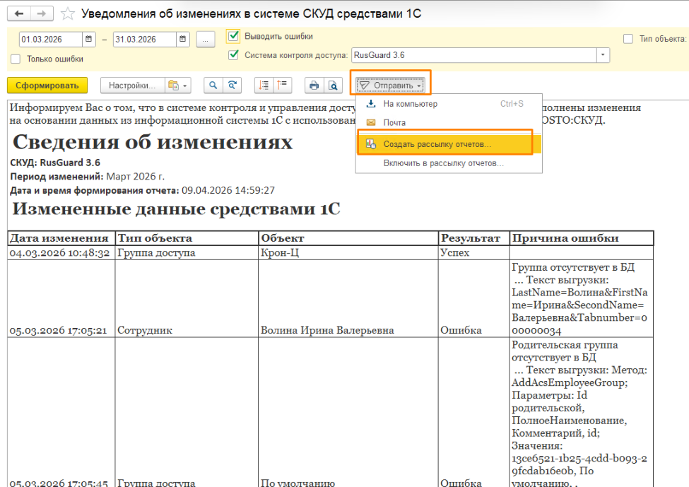Open calendar for start date 01.03.2026
The width and height of the screenshot is (689, 487).
pos(89,40)
